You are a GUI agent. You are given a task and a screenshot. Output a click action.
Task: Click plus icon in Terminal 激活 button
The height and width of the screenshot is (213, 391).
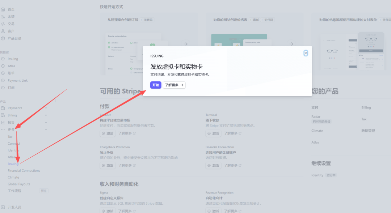tap(209, 133)
